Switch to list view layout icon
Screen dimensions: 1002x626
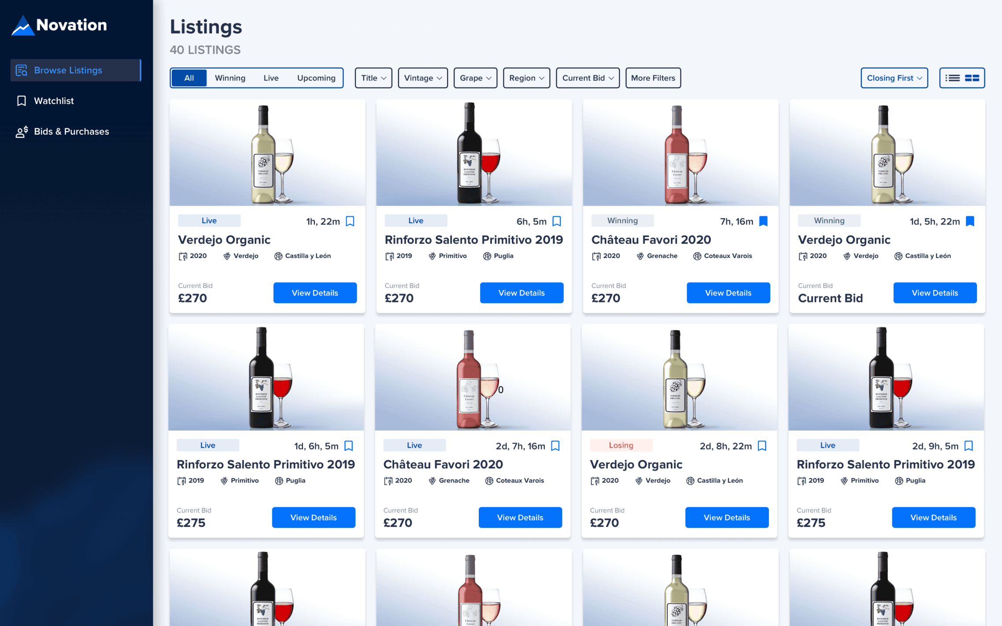pyautogui.click(x=952, y=78)
